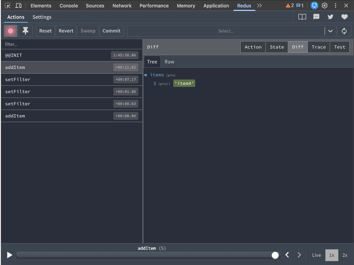The height and width of the screenshot is (265, 354).
Task: Click the heart support icon
Action: pos(344,17)
